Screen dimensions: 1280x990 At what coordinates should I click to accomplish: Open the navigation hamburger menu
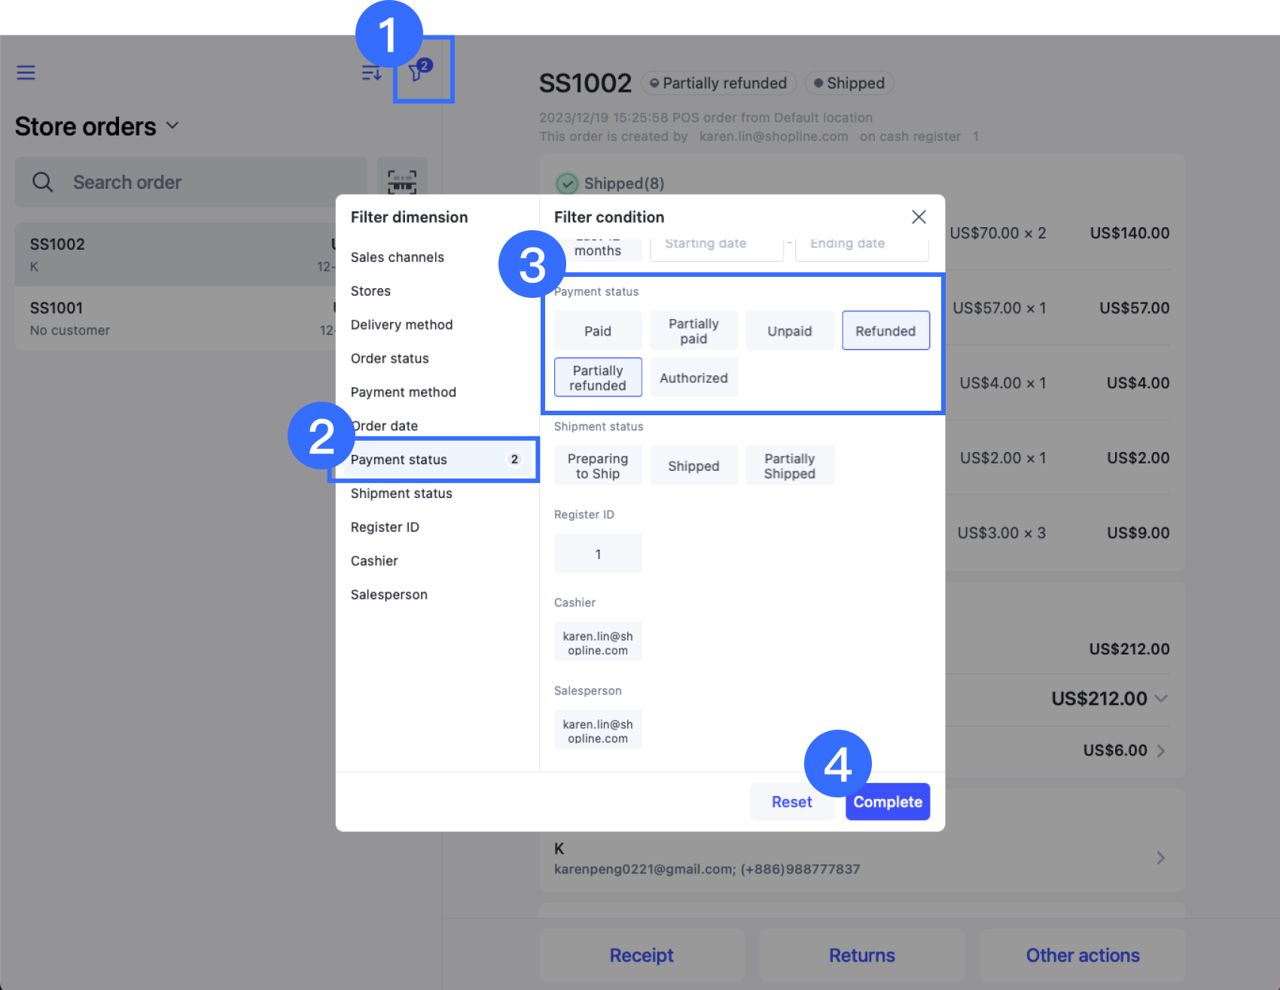[x=26, y=72]
